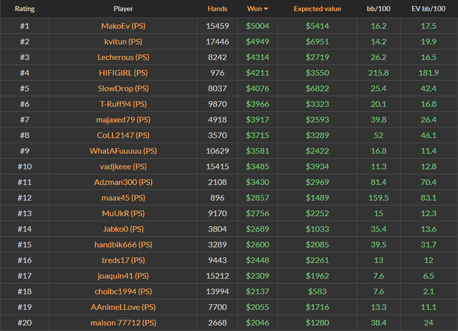458x331 pixels.
Task: Sort table by Hands column
Action: point(217,9)
